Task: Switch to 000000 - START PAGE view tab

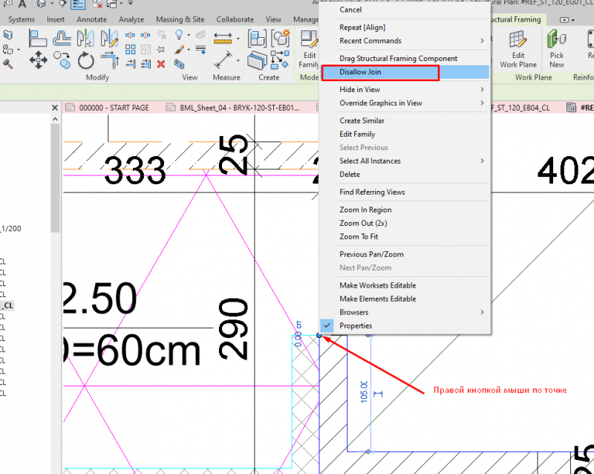Action: click(114, 108)
